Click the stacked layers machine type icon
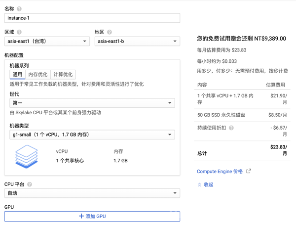 pyautogui.click(x=27, y=156)
